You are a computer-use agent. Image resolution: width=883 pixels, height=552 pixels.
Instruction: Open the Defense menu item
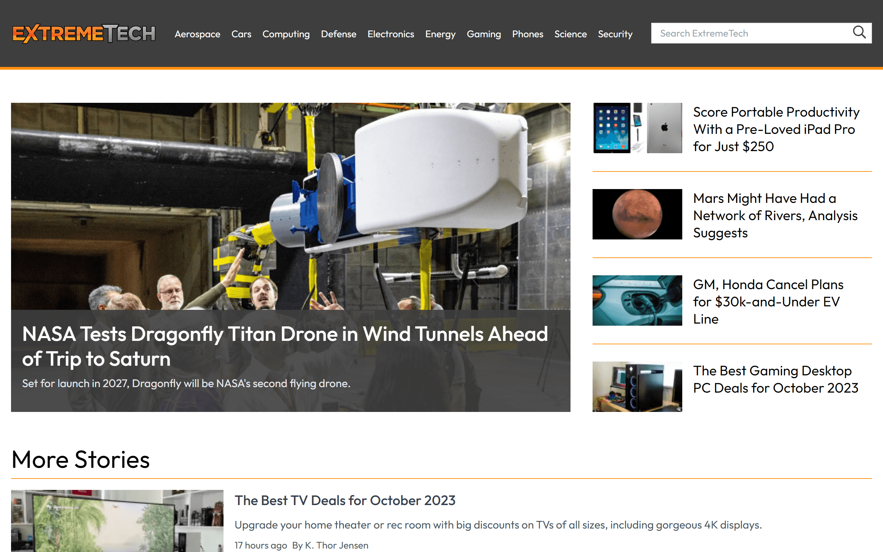(x=338, y=34)
